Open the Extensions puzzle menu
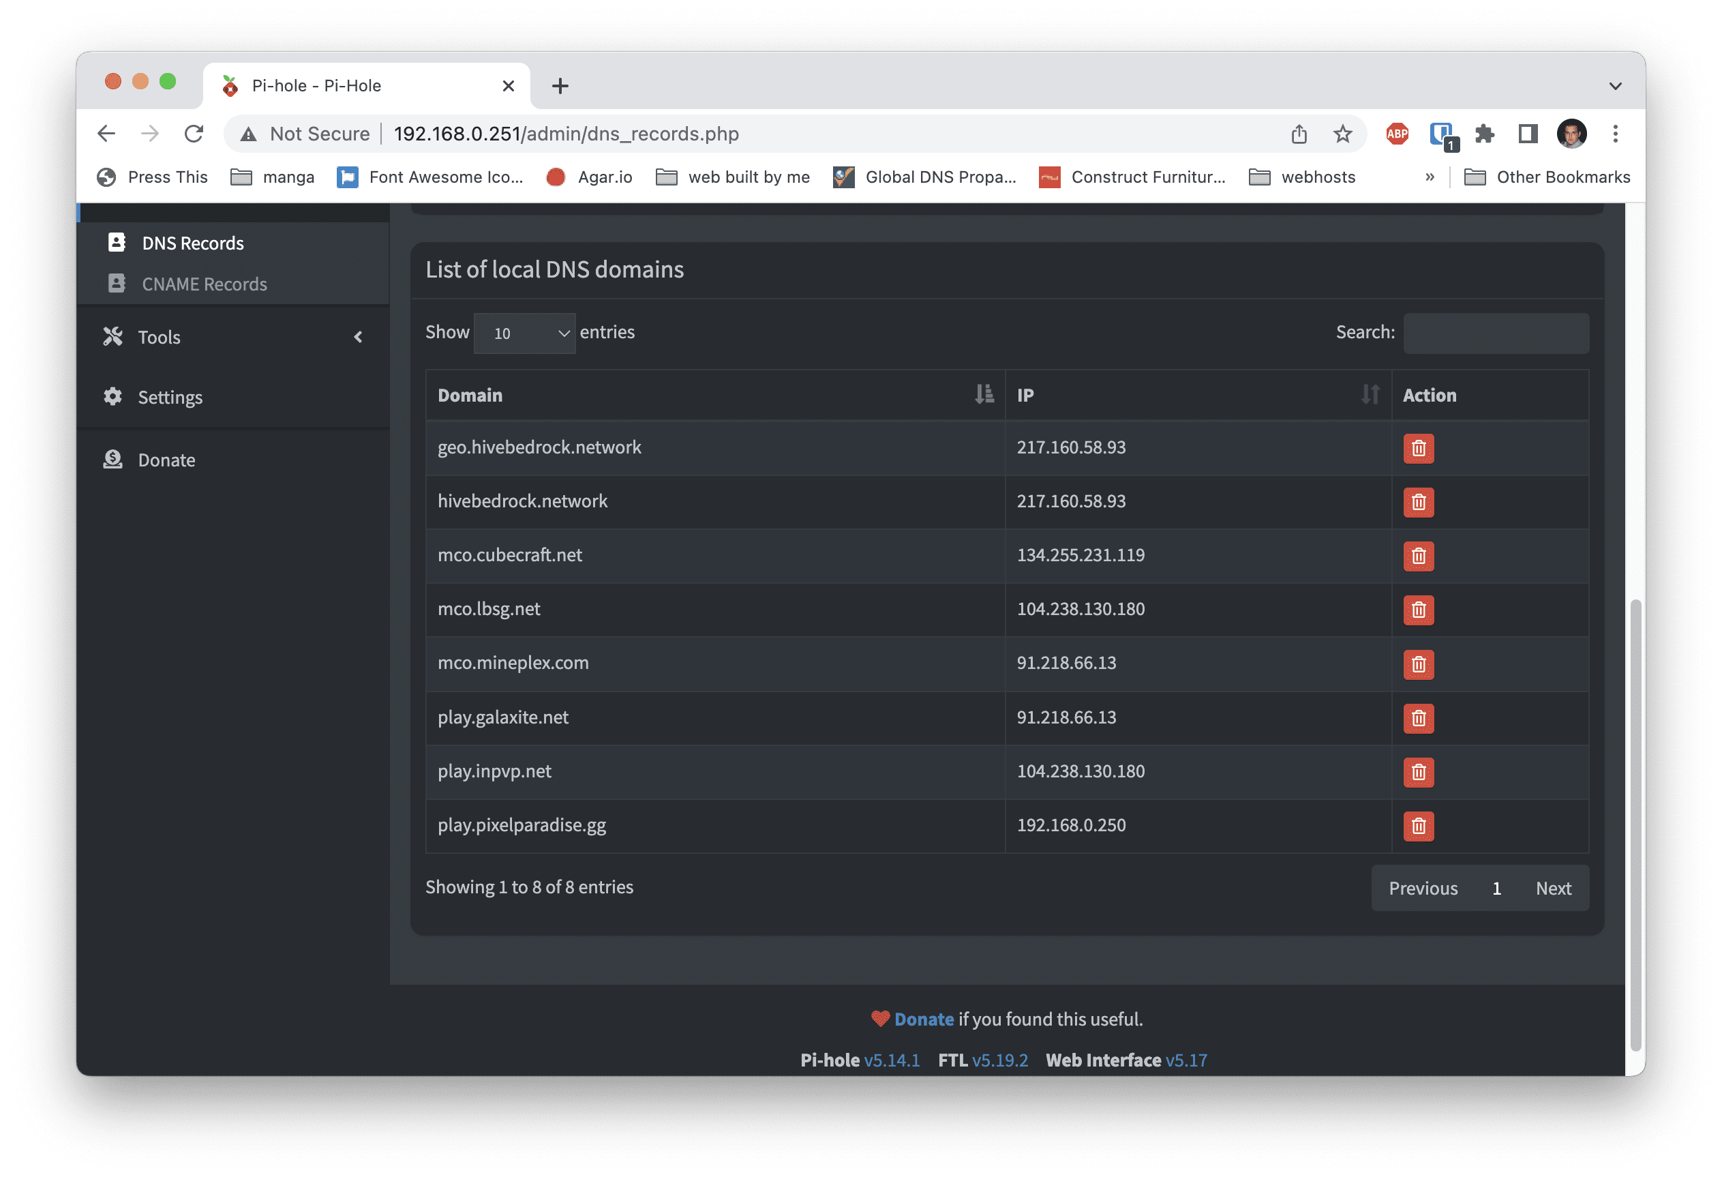The height and width of the screenshot is (1177, 1722). tap(1485, 134)
